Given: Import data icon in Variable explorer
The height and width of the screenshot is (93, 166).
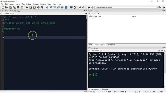Looking at the screenshot, I should tap(89, 13).
